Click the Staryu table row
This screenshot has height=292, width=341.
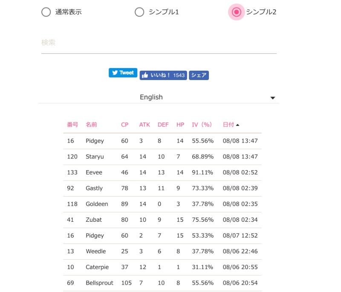pyautogui.click(x=162, y=157)
